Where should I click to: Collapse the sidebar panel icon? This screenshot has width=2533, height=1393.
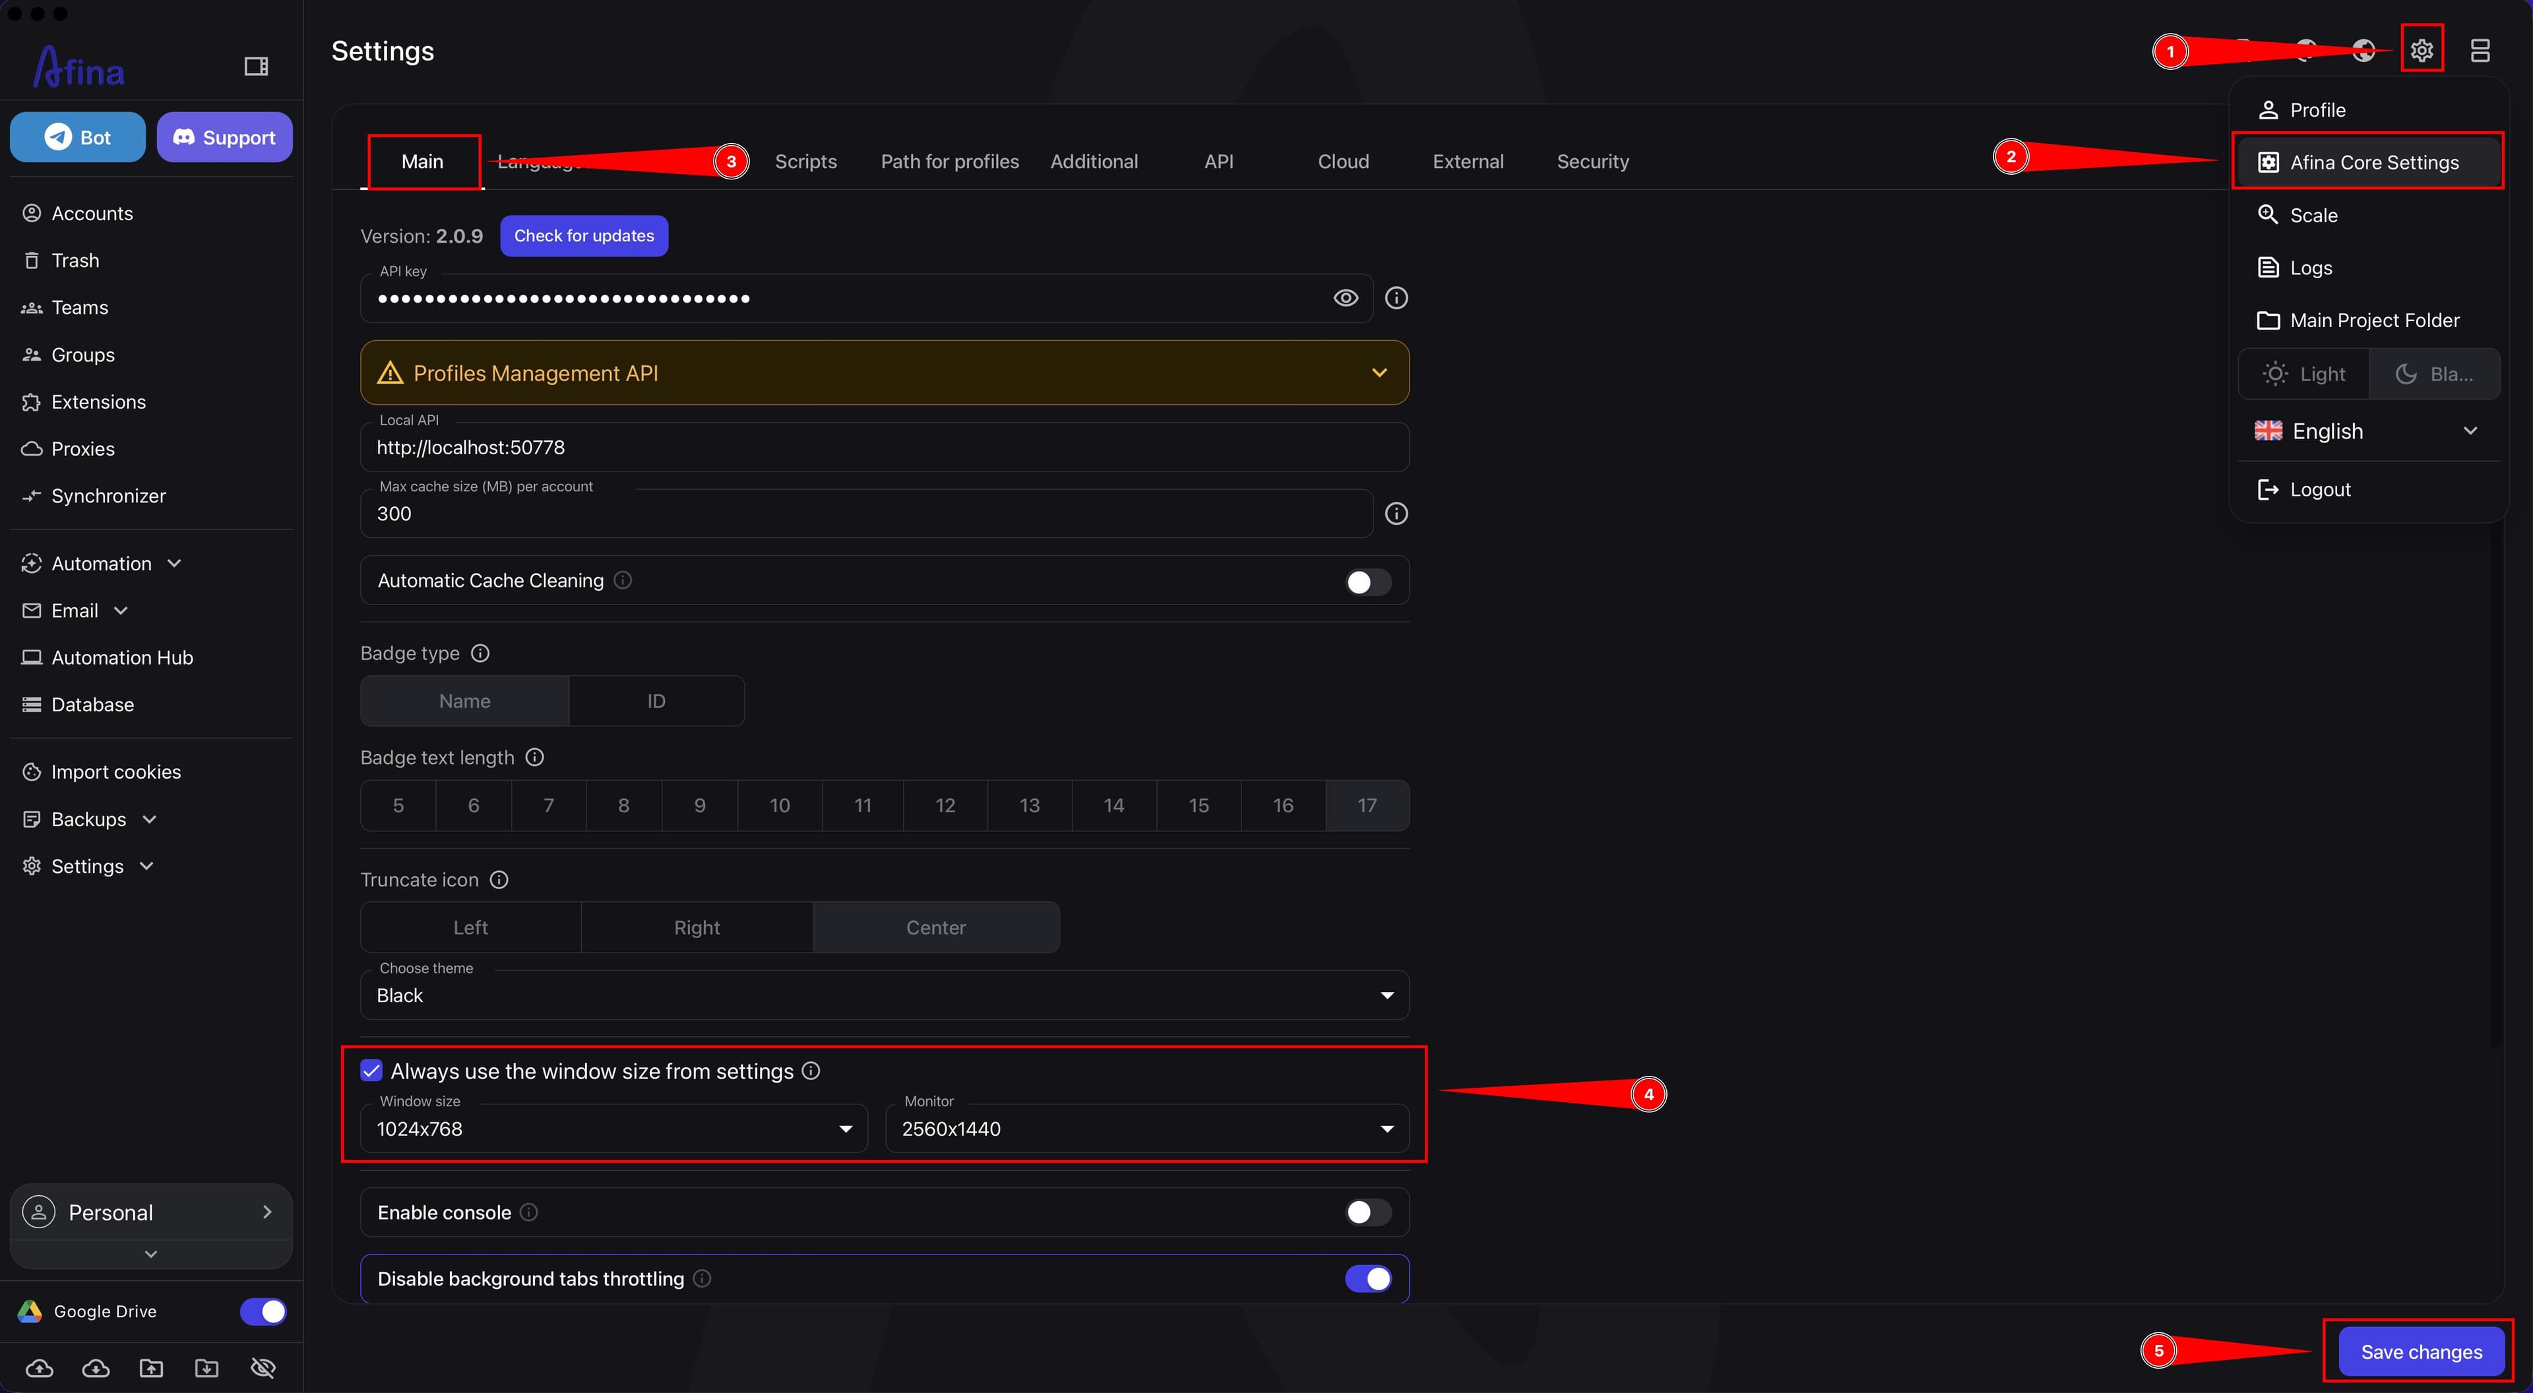[256, 66]
